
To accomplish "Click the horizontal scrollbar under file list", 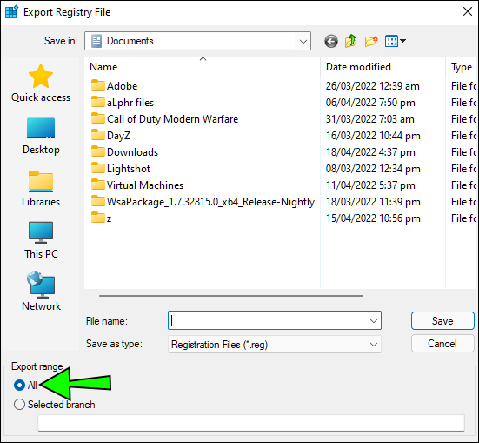I will [231, 296].
